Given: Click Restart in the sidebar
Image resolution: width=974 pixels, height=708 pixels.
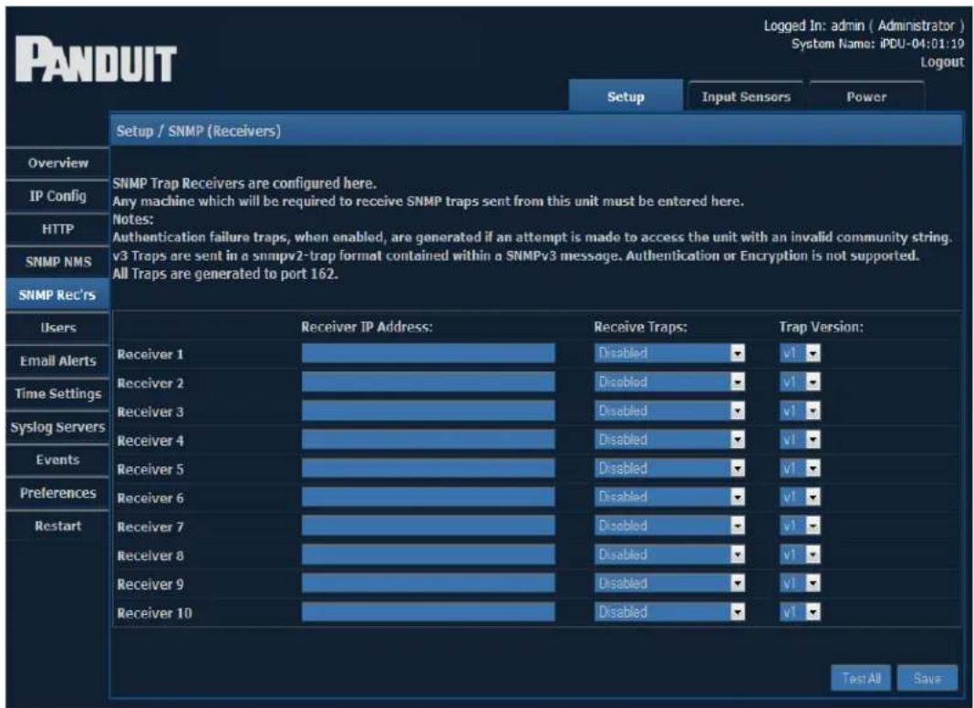Looking at the screenshot, I should 57,526.
